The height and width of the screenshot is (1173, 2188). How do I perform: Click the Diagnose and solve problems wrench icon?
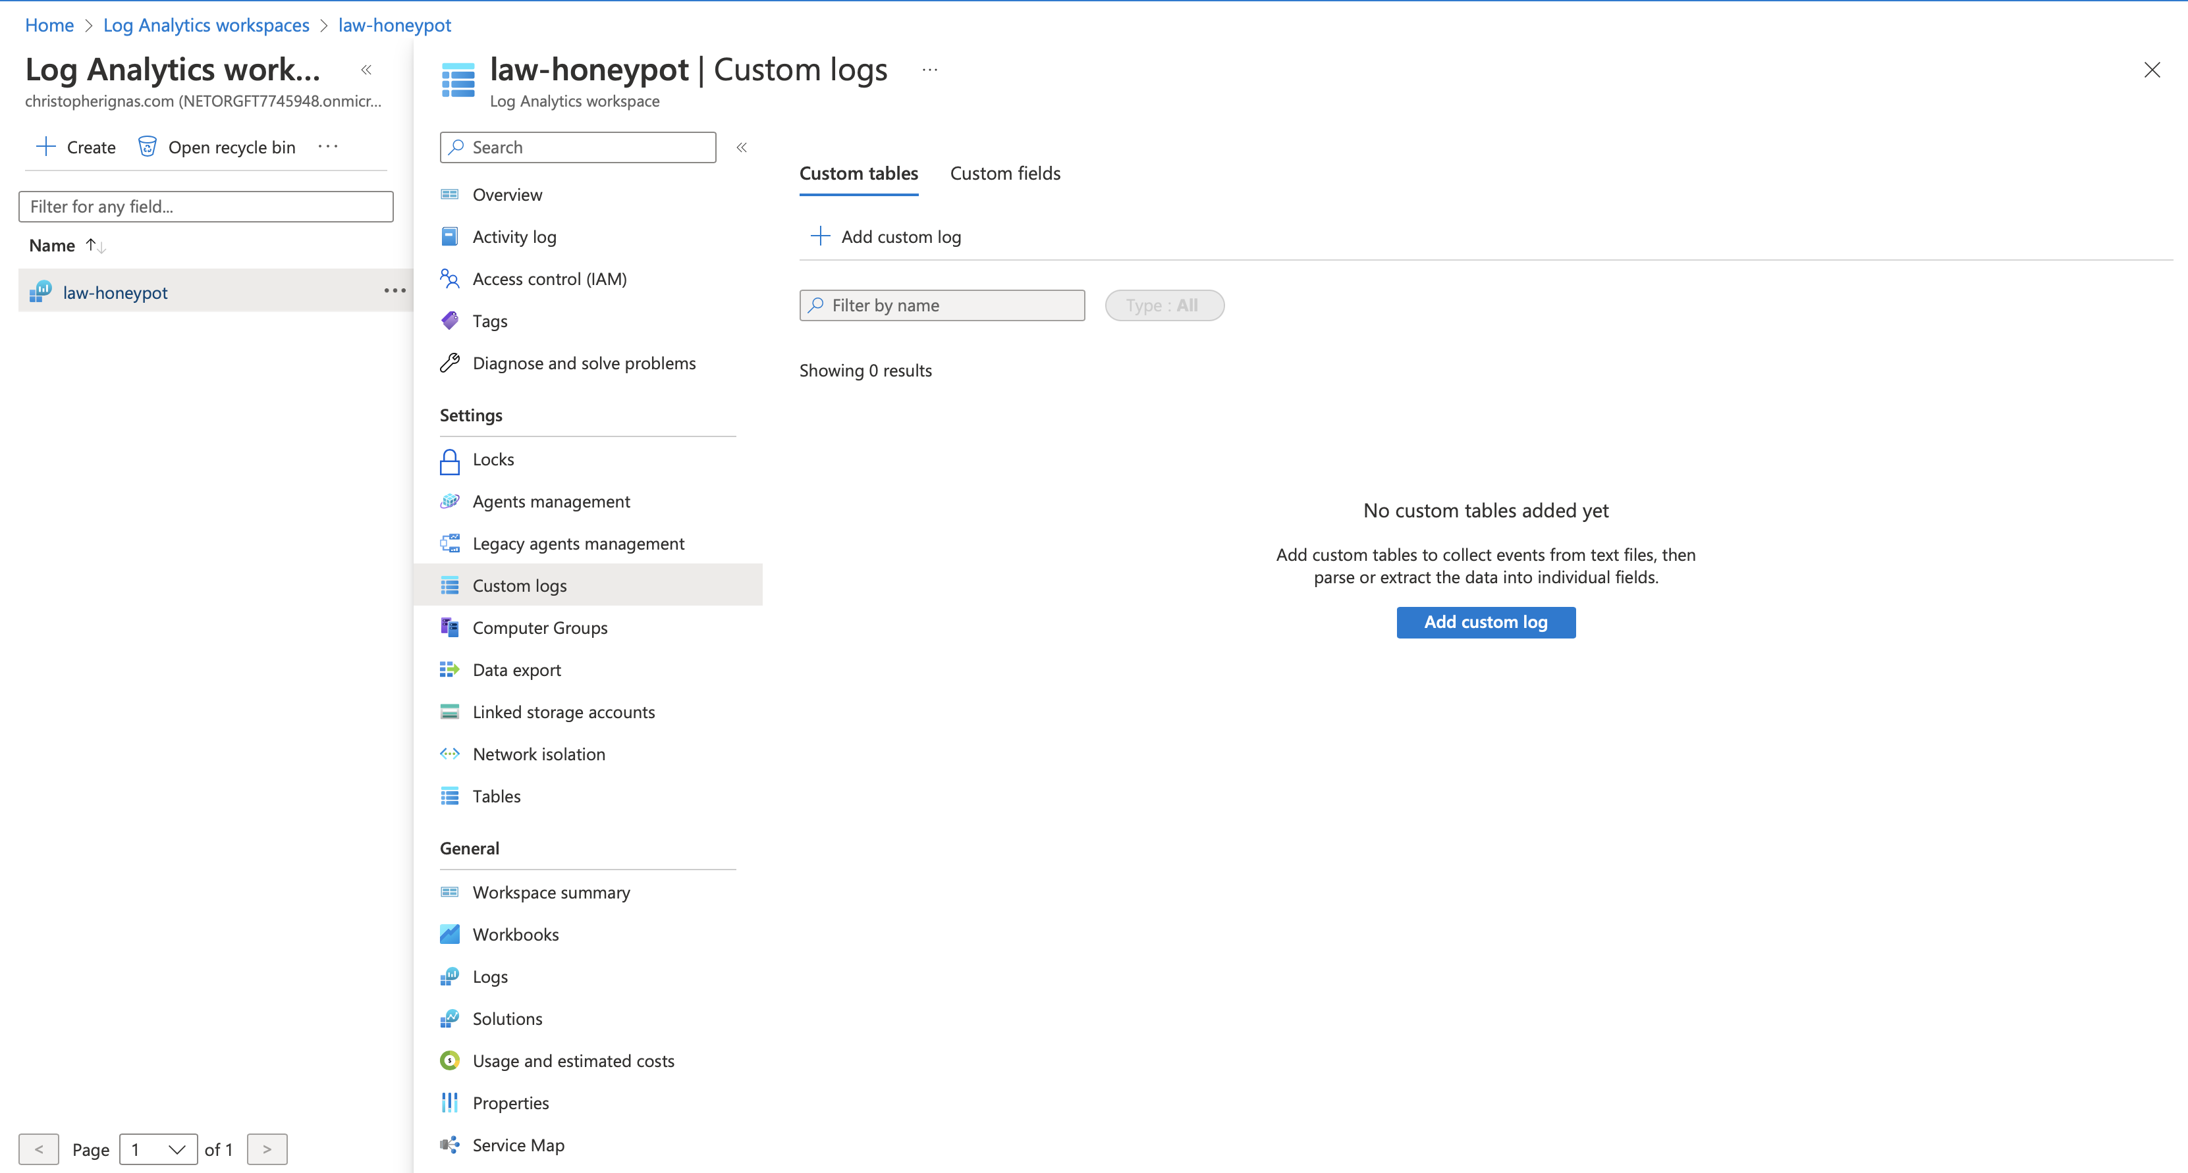point(449,363)
